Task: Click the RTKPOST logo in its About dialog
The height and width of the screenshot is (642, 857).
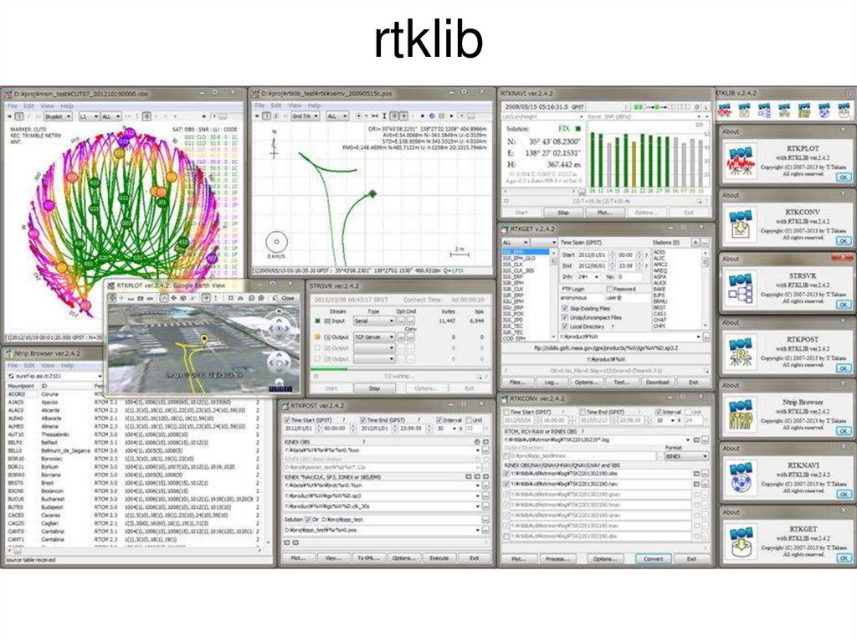Action: (742, 352)
